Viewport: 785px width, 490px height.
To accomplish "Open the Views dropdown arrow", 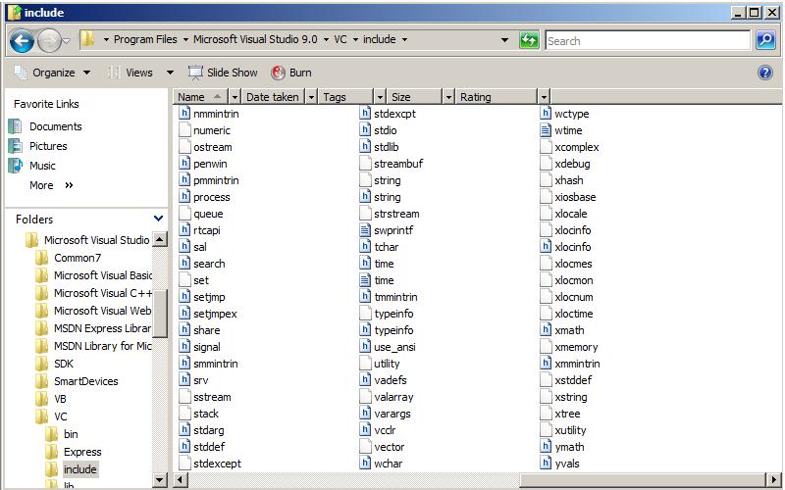I will [x=170, y=73].
